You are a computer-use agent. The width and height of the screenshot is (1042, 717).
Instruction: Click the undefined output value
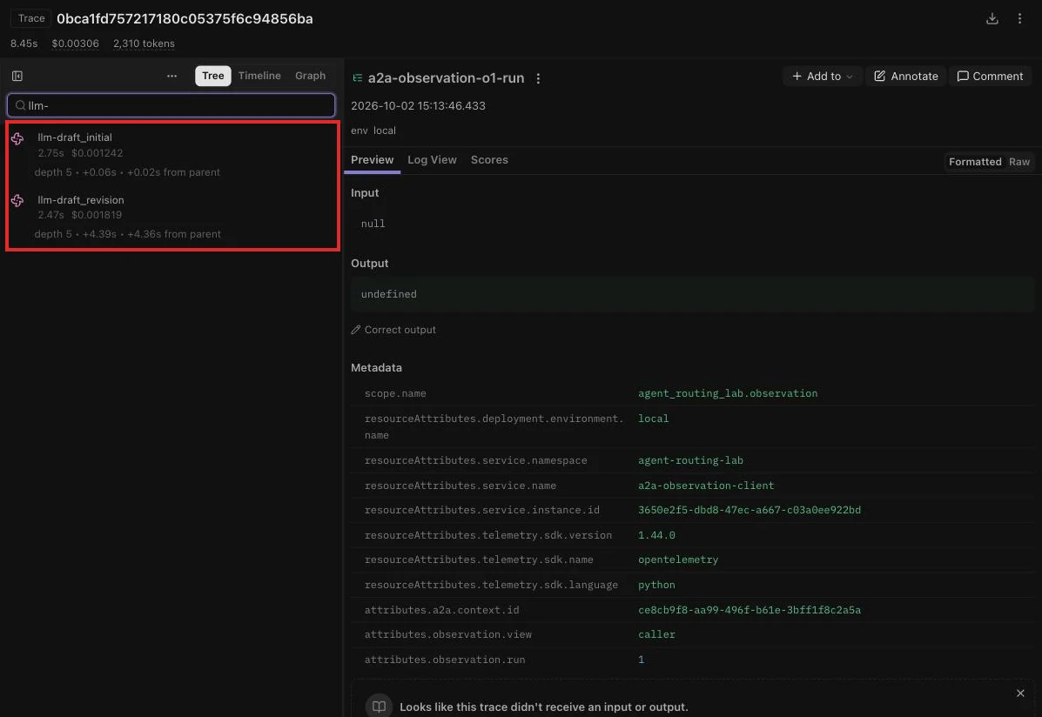(x=389, y=294)
